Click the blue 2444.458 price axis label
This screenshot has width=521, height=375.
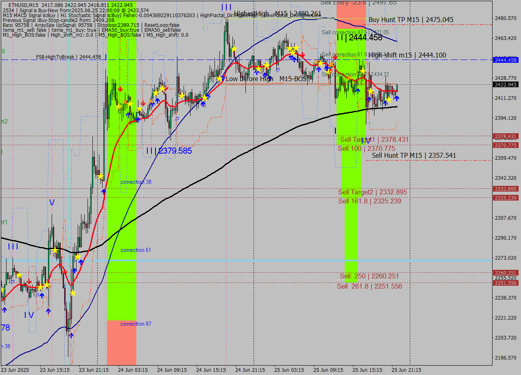point(506,60)
